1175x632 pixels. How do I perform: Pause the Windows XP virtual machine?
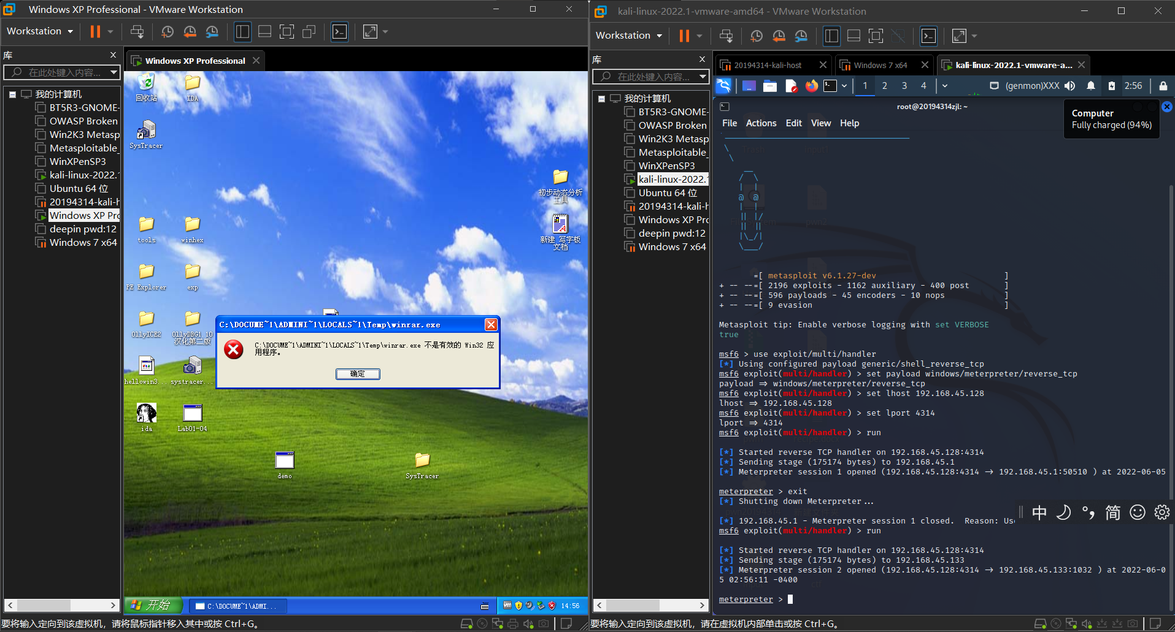click(x=95, y=31)
